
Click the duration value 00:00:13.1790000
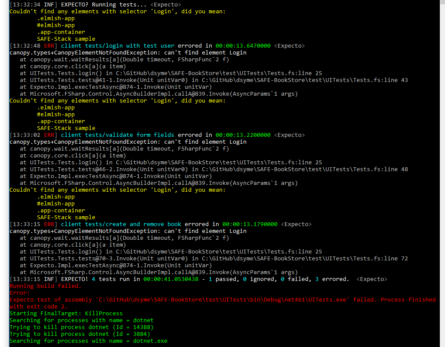coord(250,224)
